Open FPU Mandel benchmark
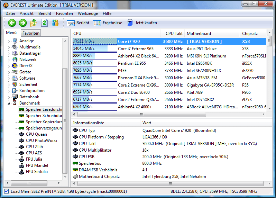The image size is (276, 198). pos(33,165)
